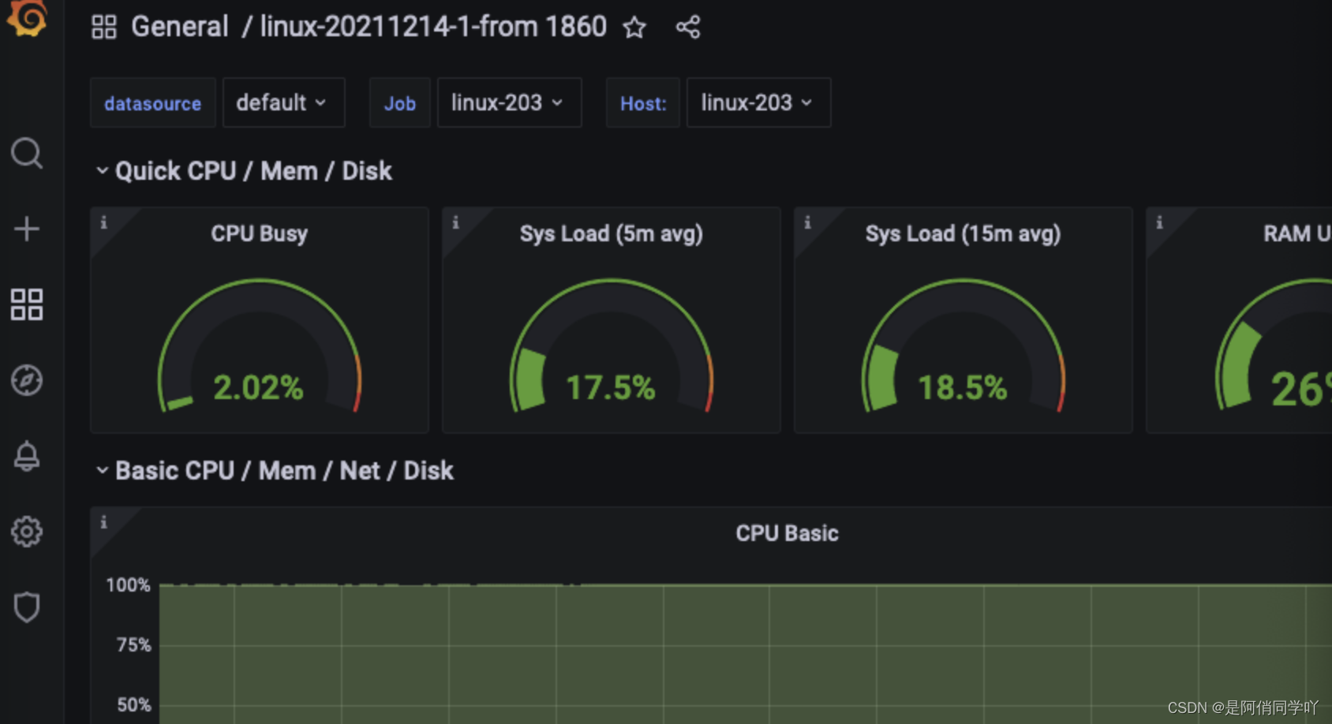The width and height of the screenshot is (1332, 724).
Task: Click the Job variable label
Action: (399, 103)
